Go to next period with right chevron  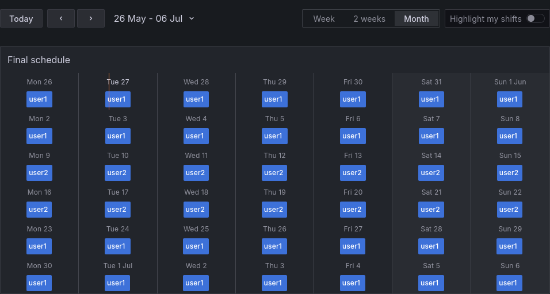point(91,18)
